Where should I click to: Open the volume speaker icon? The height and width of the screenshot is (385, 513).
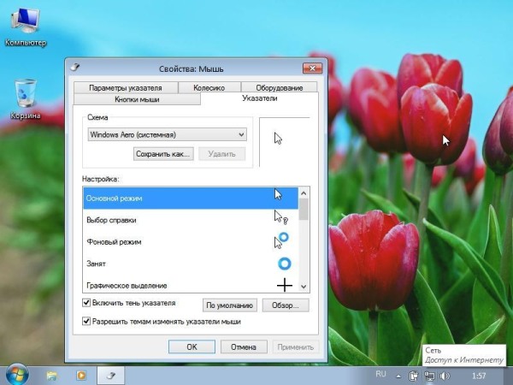coord(445,376)
